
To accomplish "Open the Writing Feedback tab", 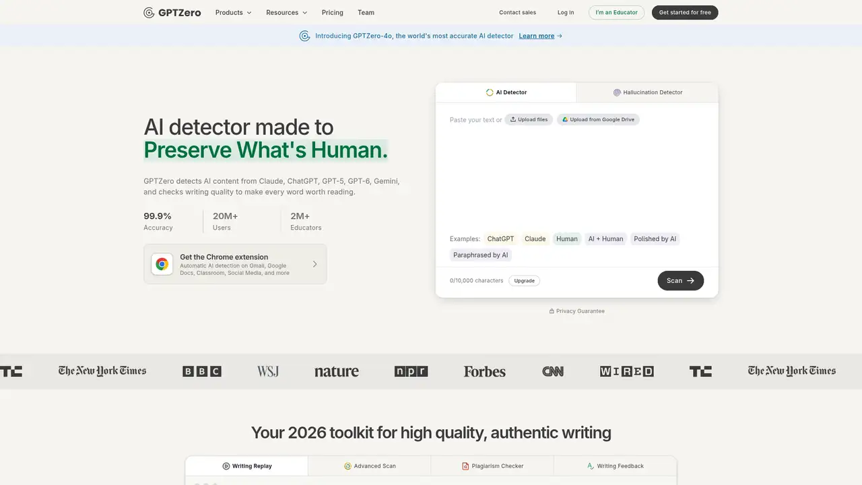I will 615,466.
